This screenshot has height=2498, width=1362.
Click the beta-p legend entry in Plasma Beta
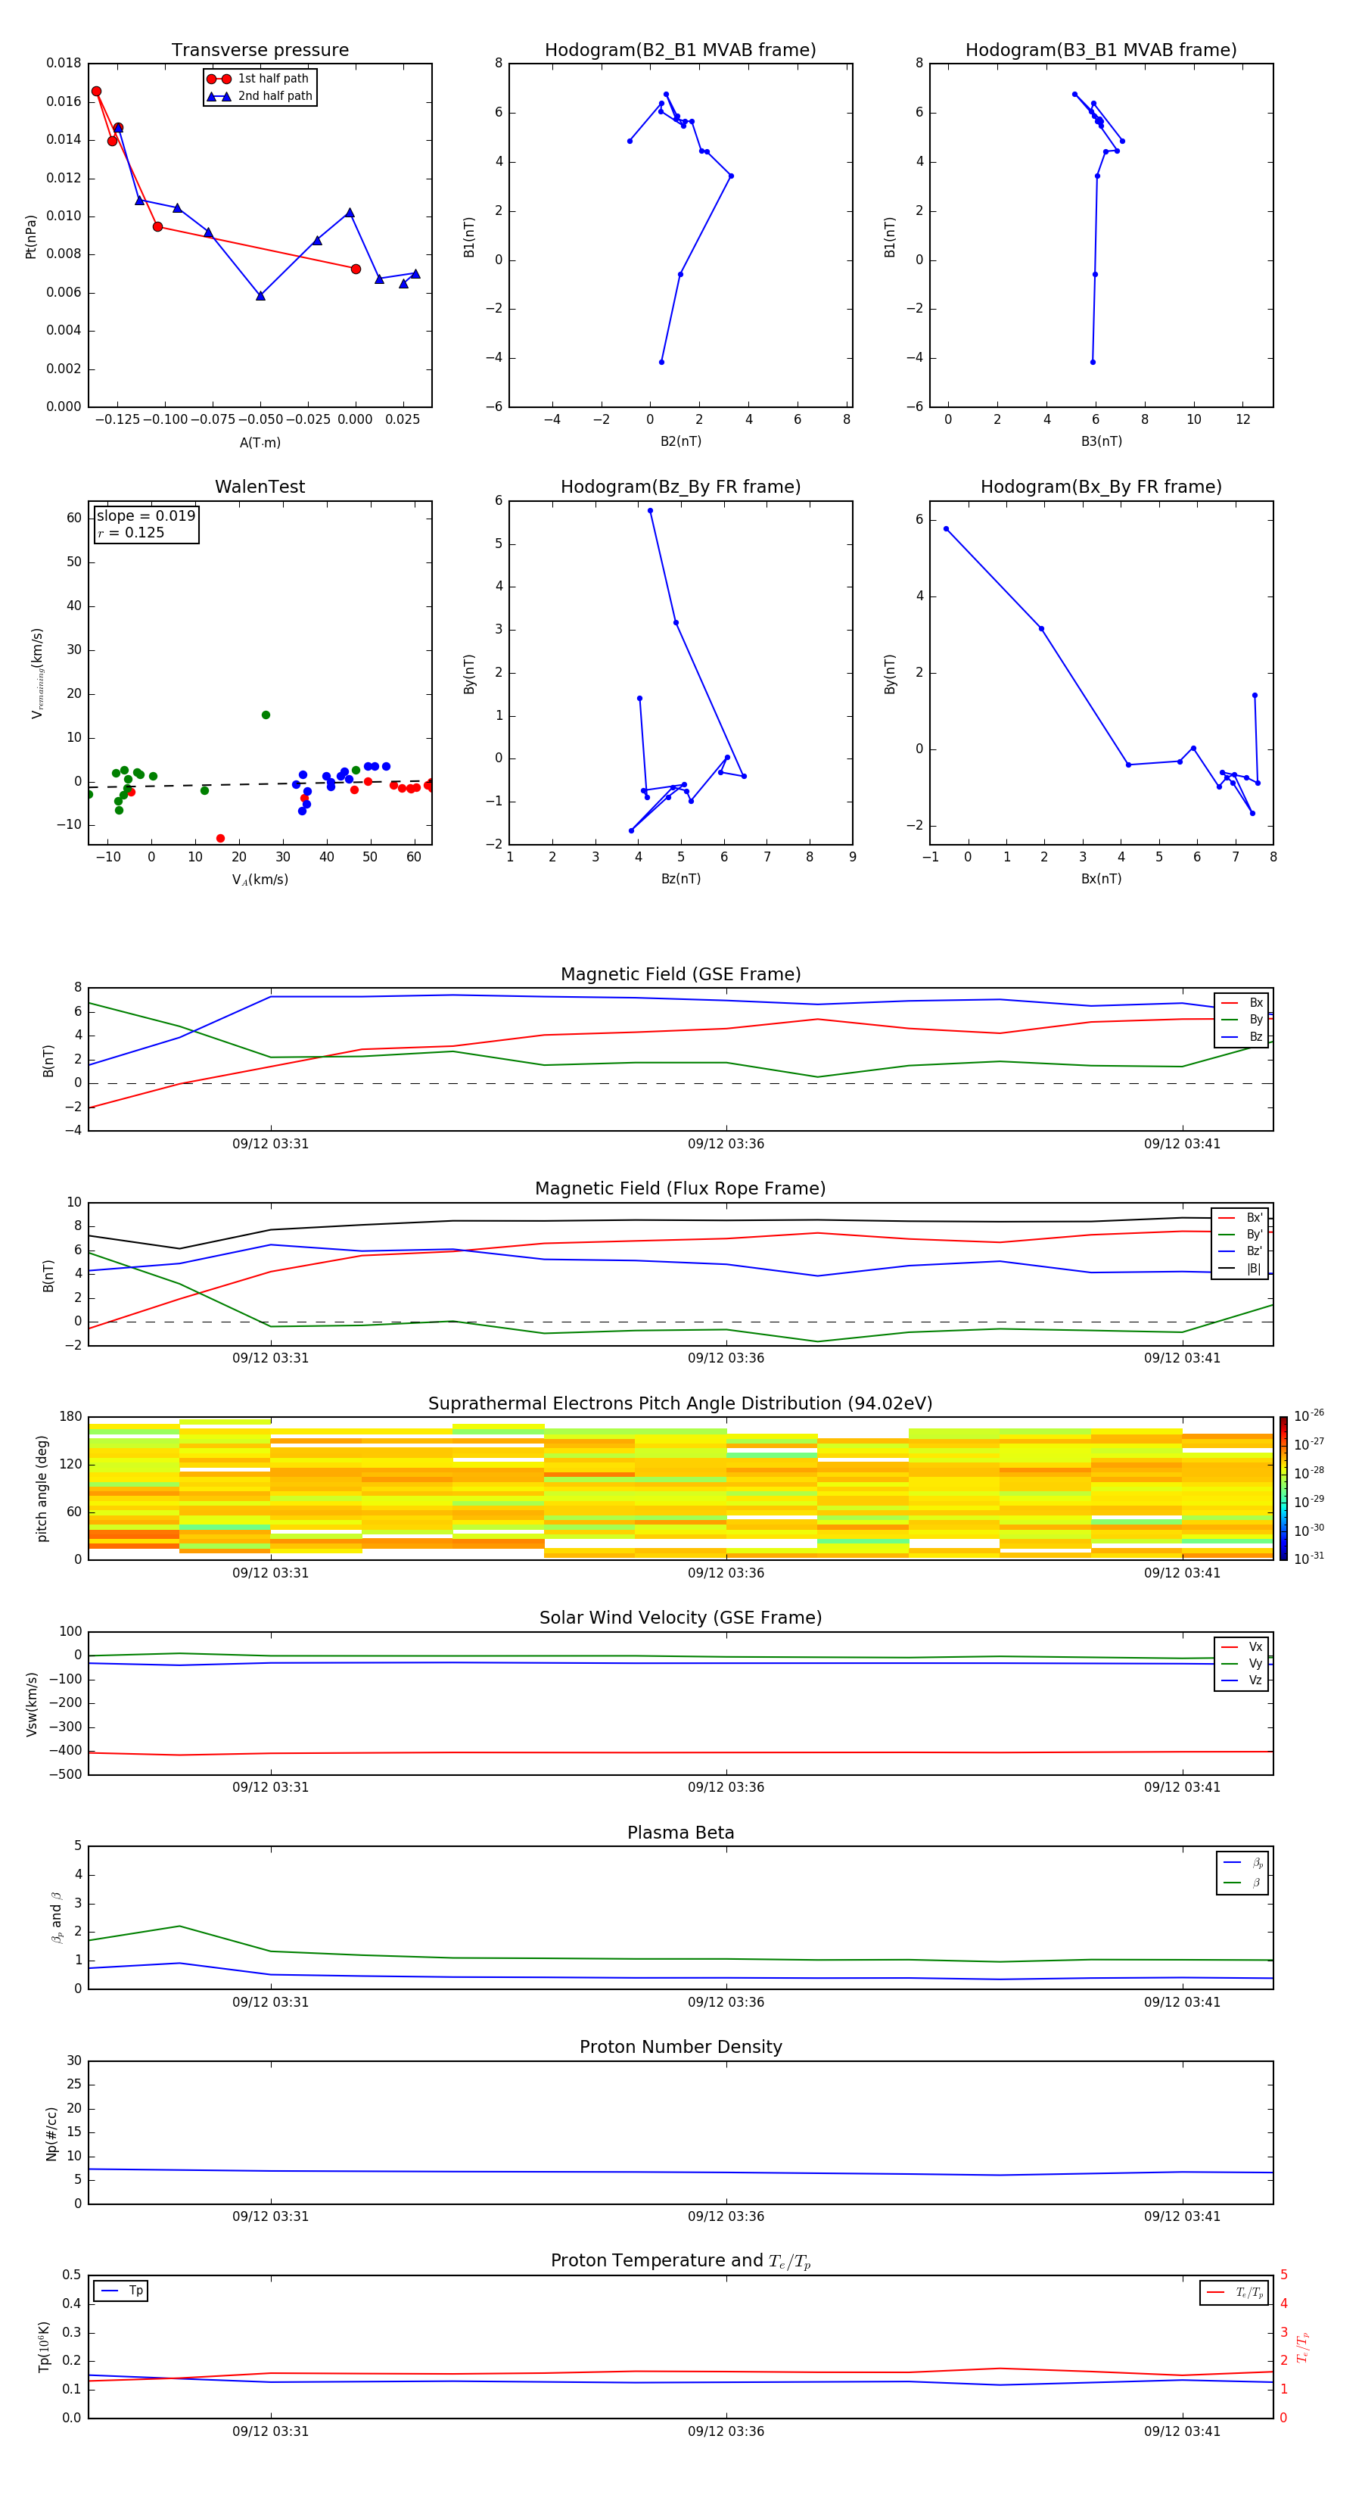(1242, 1863)
